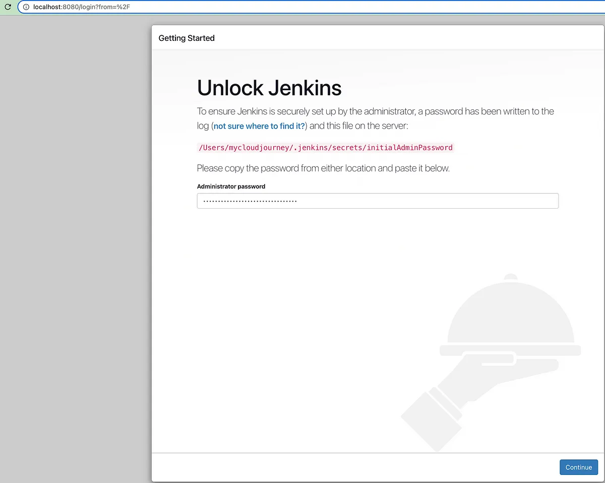Click the Administrator password input field
The height and width of the screenshot is (483, 605).
point(378,201)
